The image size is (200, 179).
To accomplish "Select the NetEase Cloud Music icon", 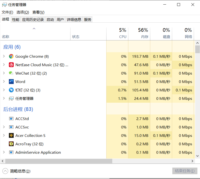I will pyautogui.click(x=11, y=65).
